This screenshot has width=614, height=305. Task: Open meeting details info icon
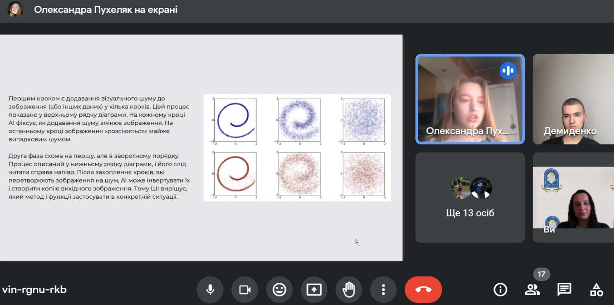pos(500,290)
